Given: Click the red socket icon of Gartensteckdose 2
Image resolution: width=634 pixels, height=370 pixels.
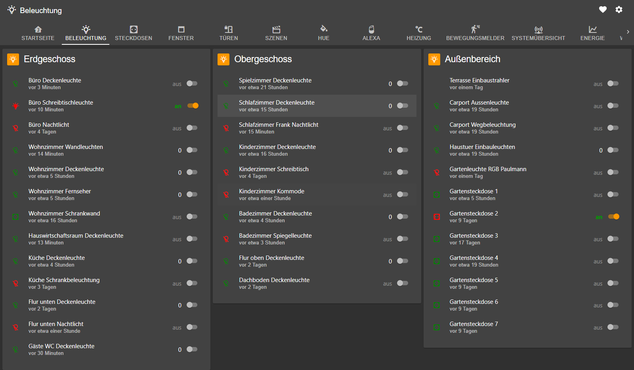Looking at the screenshot, I should 437,217.
